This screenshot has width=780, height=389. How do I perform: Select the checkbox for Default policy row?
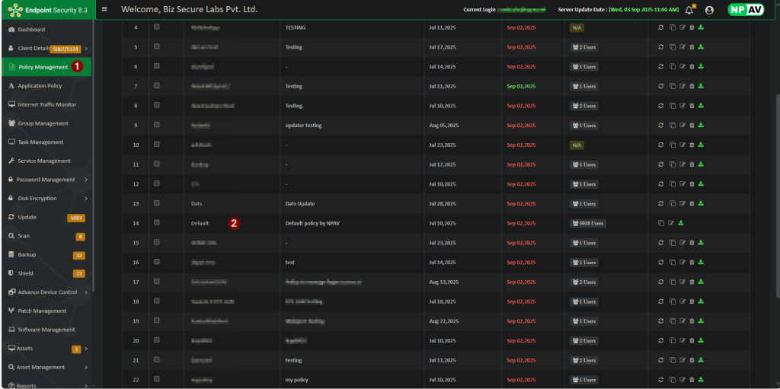pos(157,222)
